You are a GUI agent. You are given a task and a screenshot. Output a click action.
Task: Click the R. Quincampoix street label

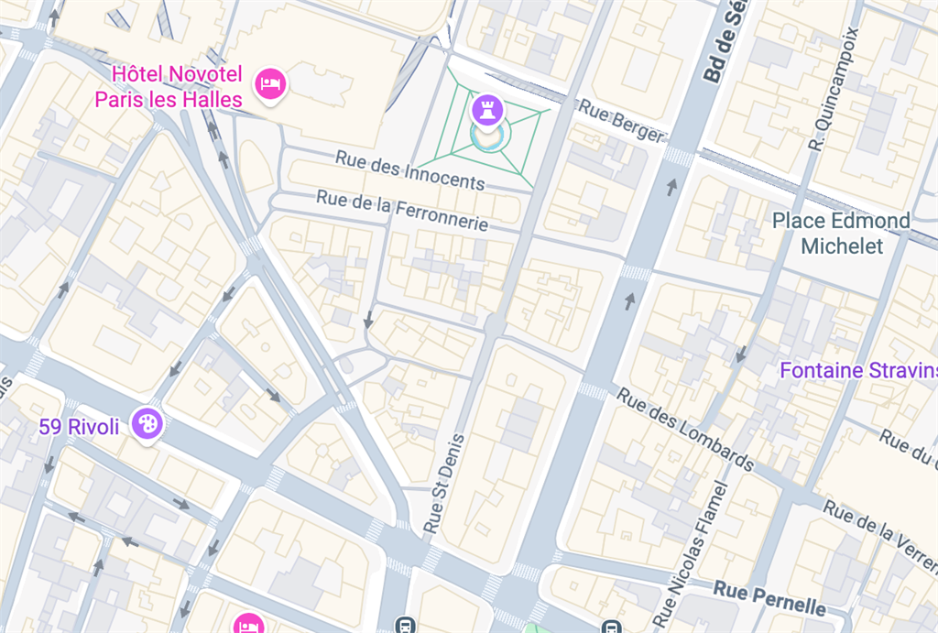(834, 89)
